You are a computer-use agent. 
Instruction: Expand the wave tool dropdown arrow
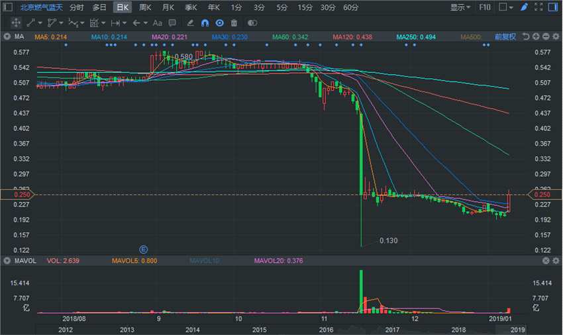[82, 23]
